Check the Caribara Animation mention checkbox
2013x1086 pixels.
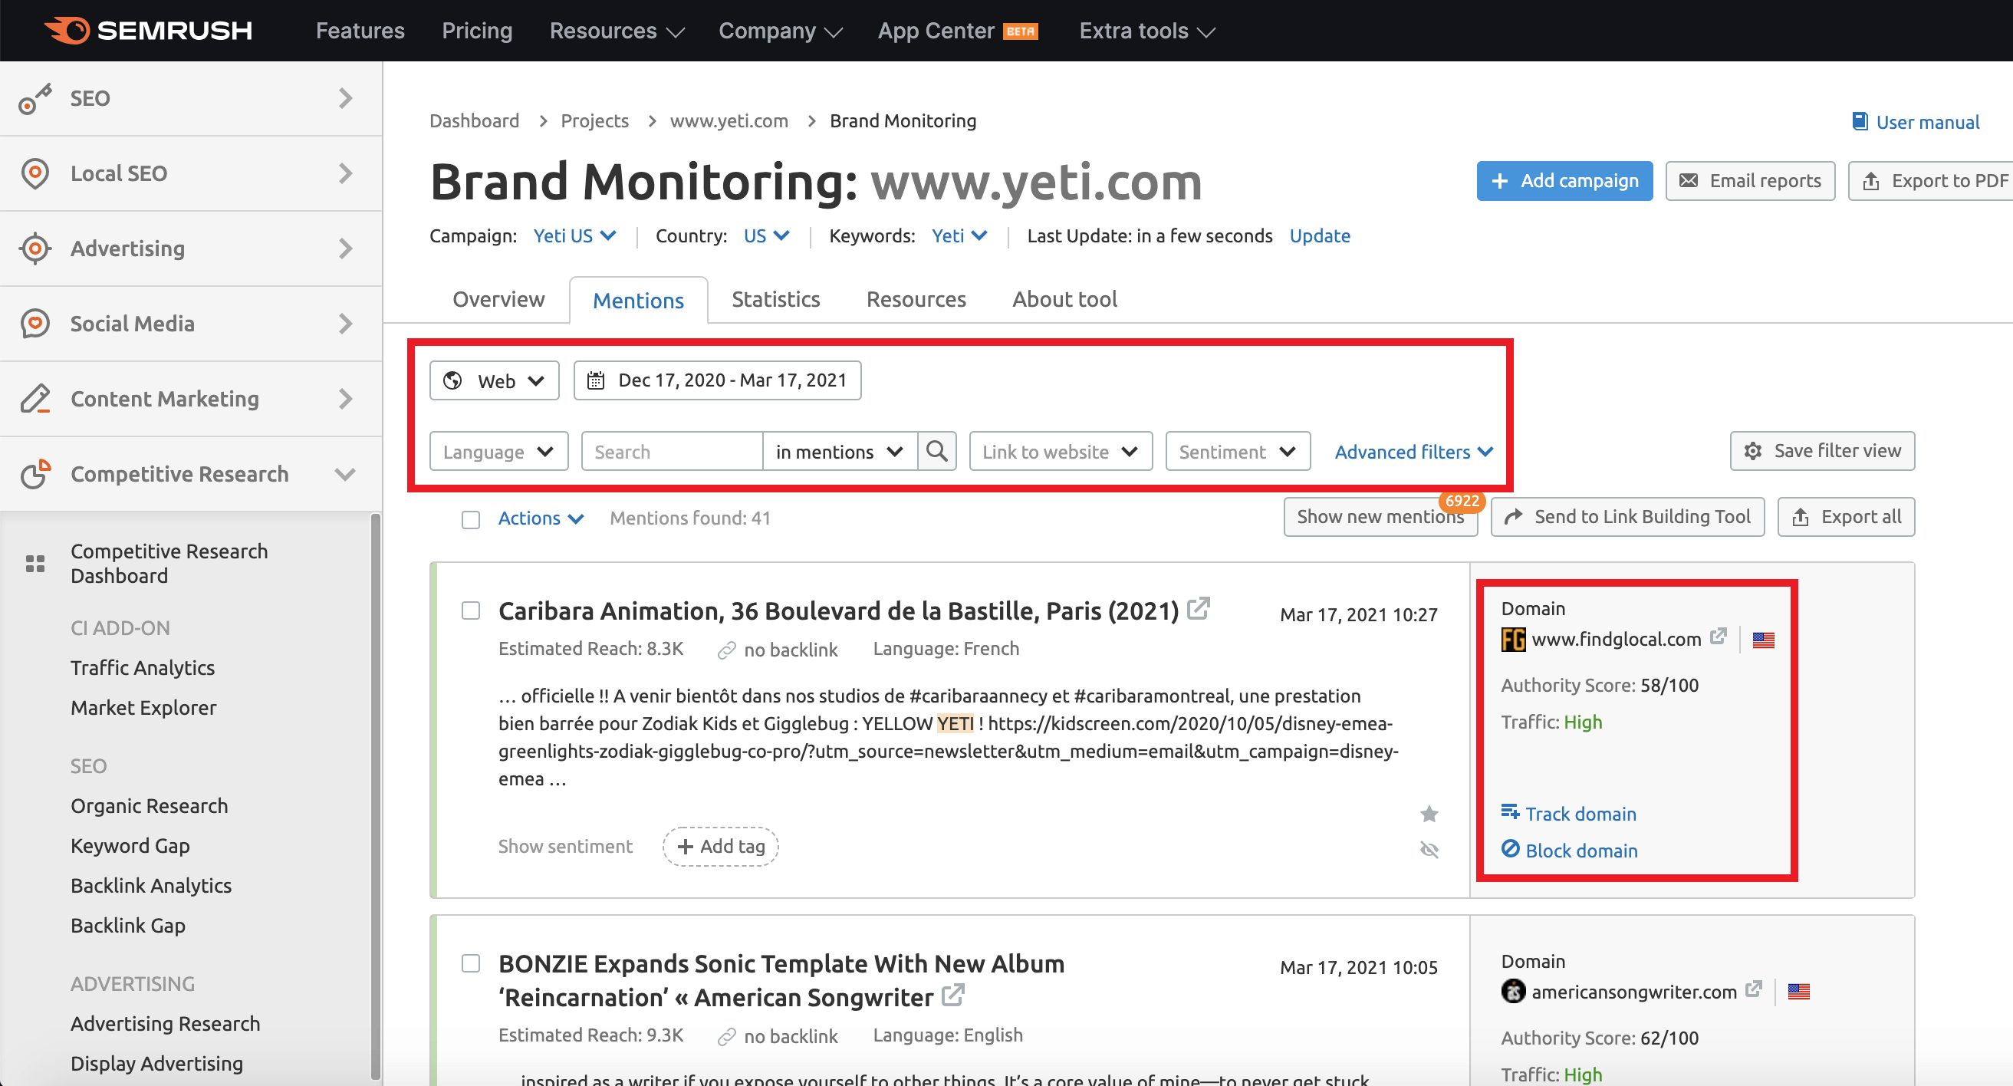(471, 610)
